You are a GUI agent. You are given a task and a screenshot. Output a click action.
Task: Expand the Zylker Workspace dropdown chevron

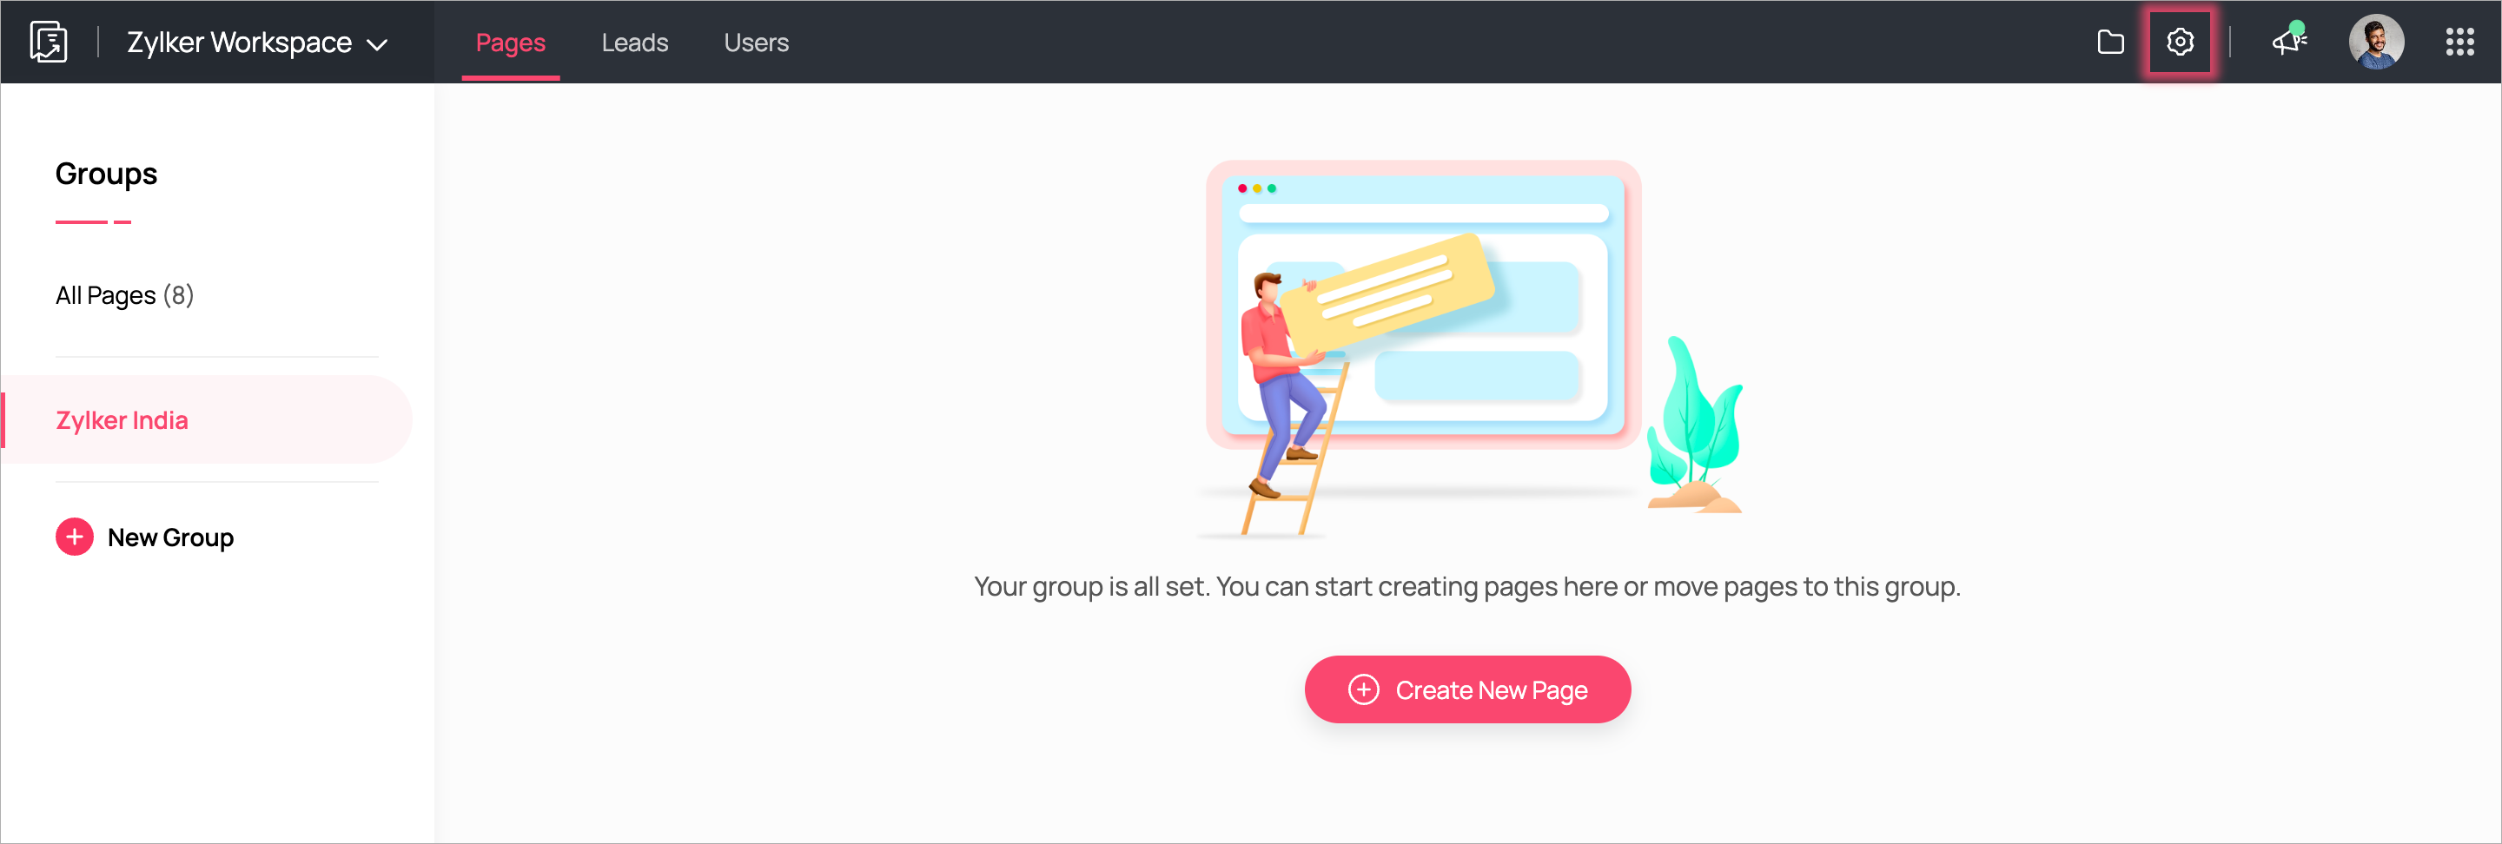(377, 44)
